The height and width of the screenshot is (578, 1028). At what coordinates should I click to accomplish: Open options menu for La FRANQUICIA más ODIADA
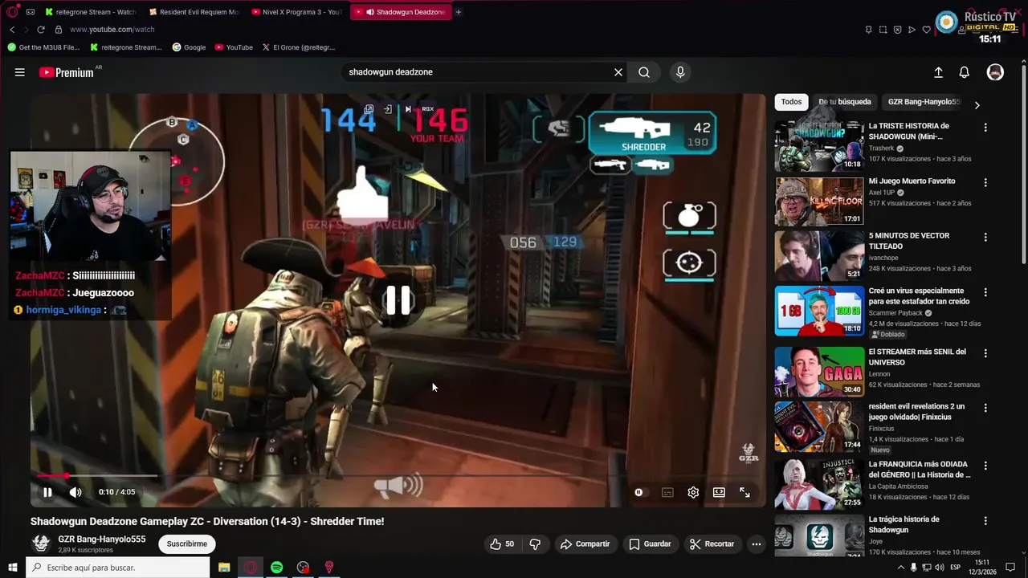985,466
